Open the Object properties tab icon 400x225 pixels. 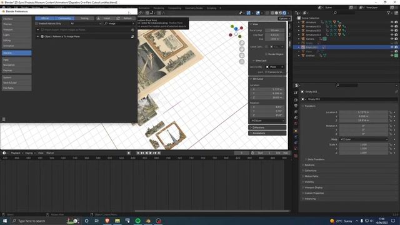(x=296, y=131)
